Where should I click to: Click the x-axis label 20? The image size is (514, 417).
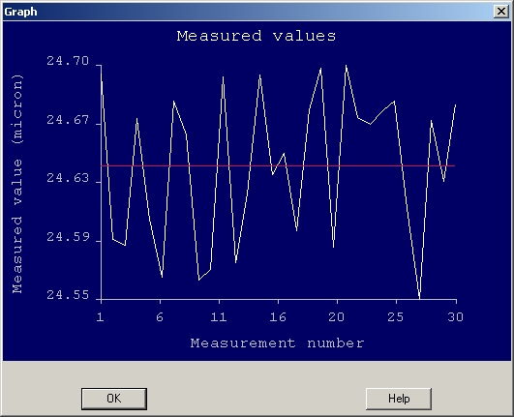[337, 316]
